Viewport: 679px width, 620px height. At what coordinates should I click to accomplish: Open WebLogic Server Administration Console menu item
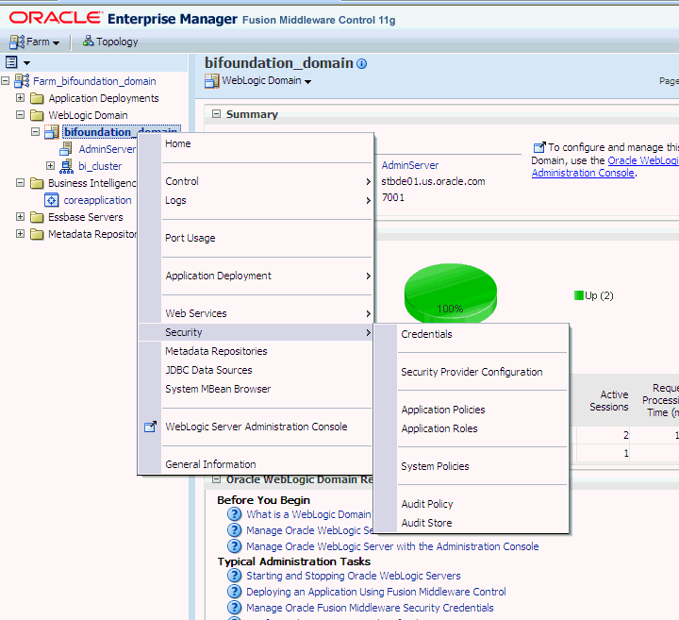coord(256,427)
